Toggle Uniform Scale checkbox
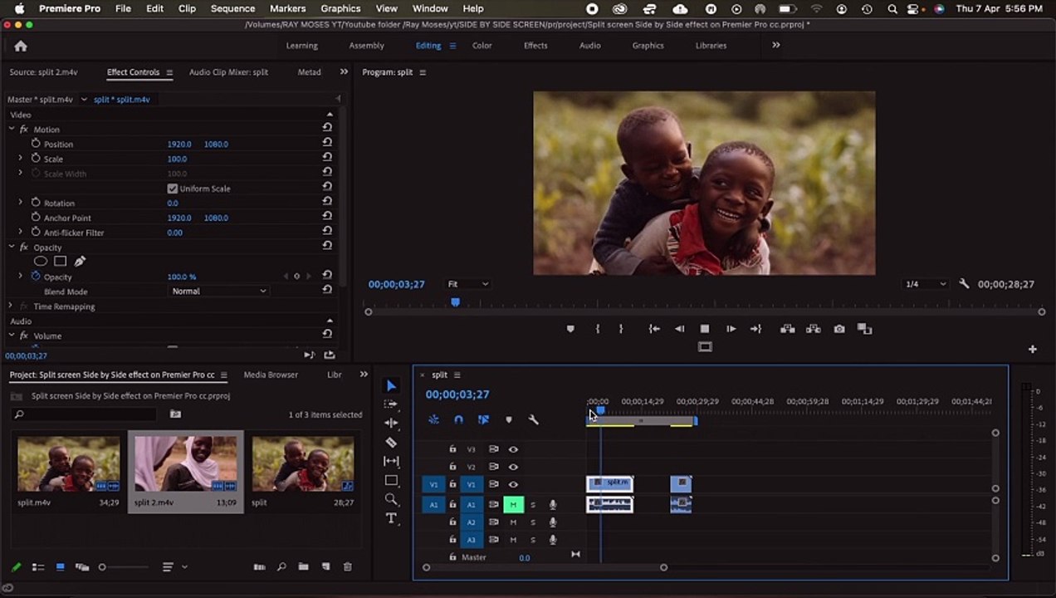Image resolution: width=1056 pixels, height=598 pixels. coord(173,189)
